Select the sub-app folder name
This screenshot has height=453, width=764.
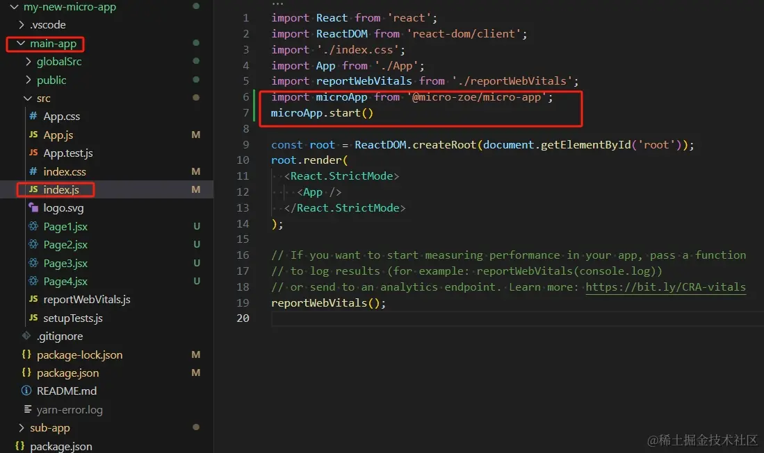(49, 428)
